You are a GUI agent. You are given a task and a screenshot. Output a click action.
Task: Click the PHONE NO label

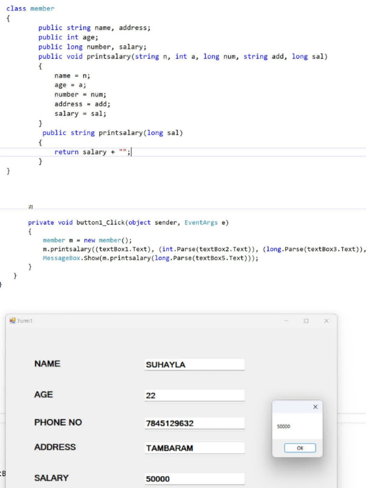click(58, 422)
